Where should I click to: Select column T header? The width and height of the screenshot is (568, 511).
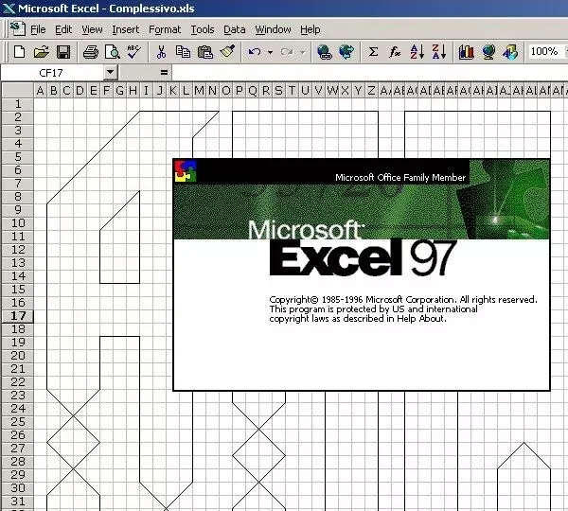click(x=292, y=91)
